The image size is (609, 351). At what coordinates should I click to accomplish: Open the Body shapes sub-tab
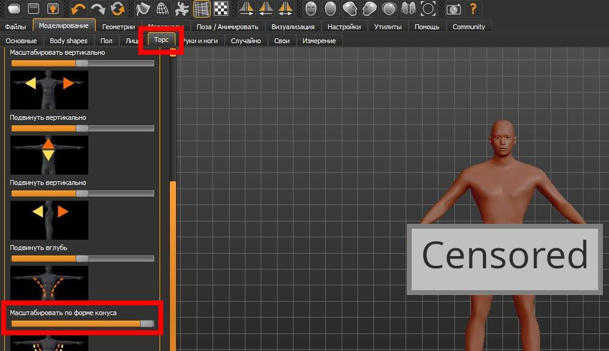(x=69, y=41)
